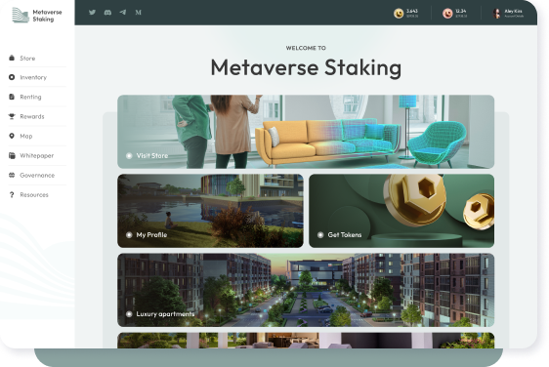Click the Metaverse Staking page heading

click(306, 68)
